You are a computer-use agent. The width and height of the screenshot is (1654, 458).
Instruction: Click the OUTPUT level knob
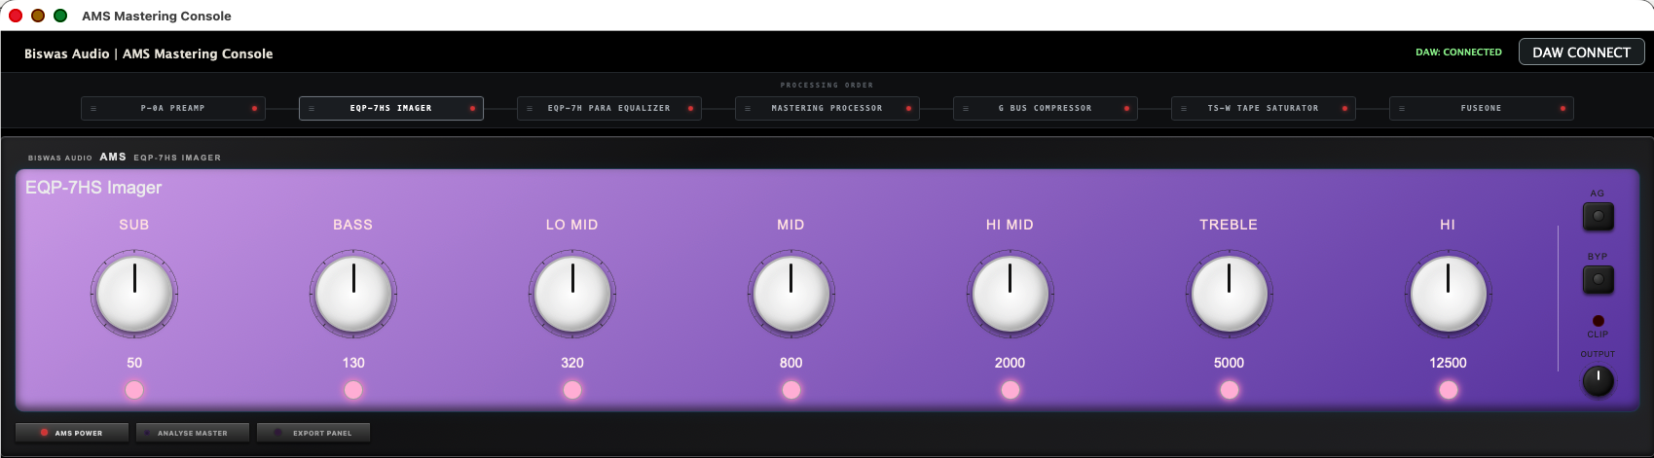pos(1598,380)
